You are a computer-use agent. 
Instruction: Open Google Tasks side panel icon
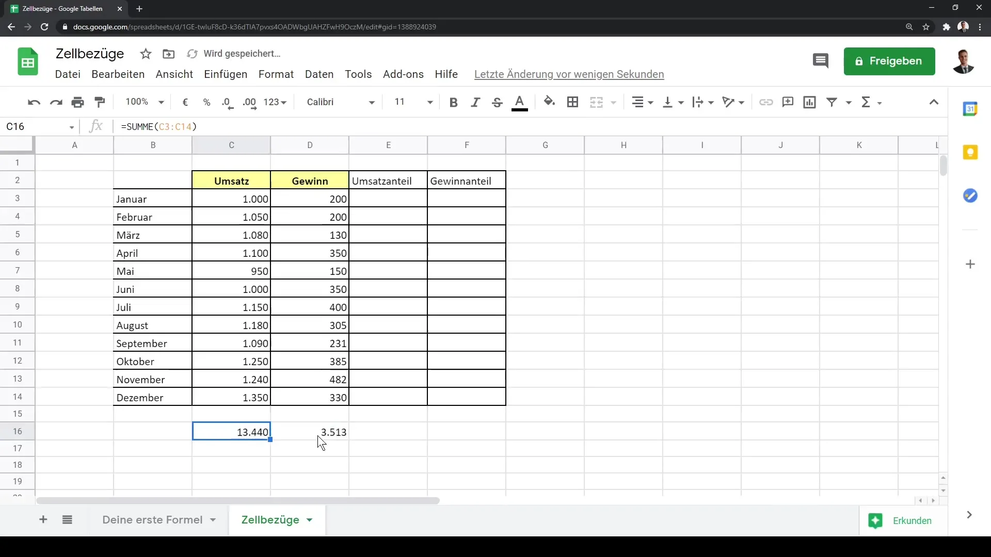970,195
